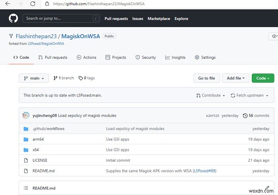Click the GitHub Octocat logo

(x=13, y=18)
